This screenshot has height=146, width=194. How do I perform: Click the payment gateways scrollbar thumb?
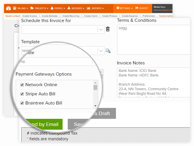point(95,87)
